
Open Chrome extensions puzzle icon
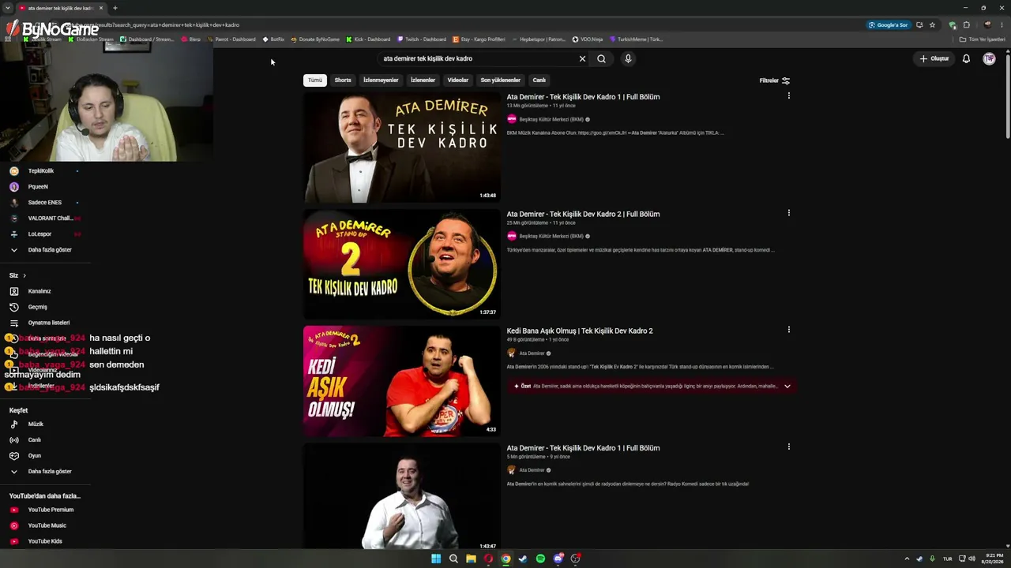966,24
